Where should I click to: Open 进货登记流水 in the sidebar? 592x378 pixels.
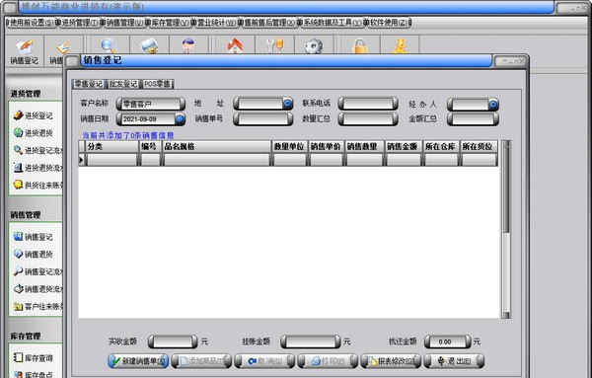coord(37,150)
